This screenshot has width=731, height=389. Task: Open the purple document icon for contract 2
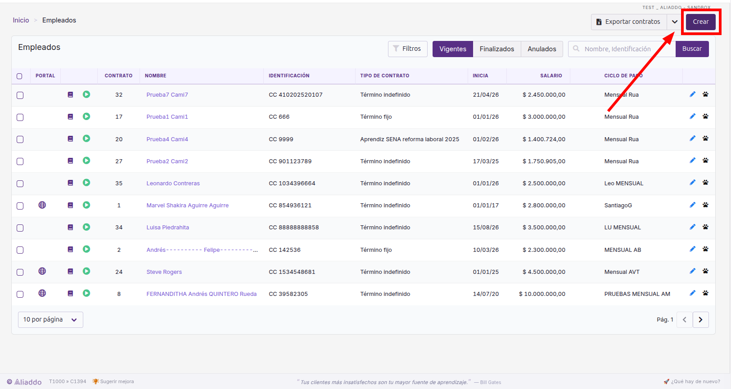pos(70,249)
